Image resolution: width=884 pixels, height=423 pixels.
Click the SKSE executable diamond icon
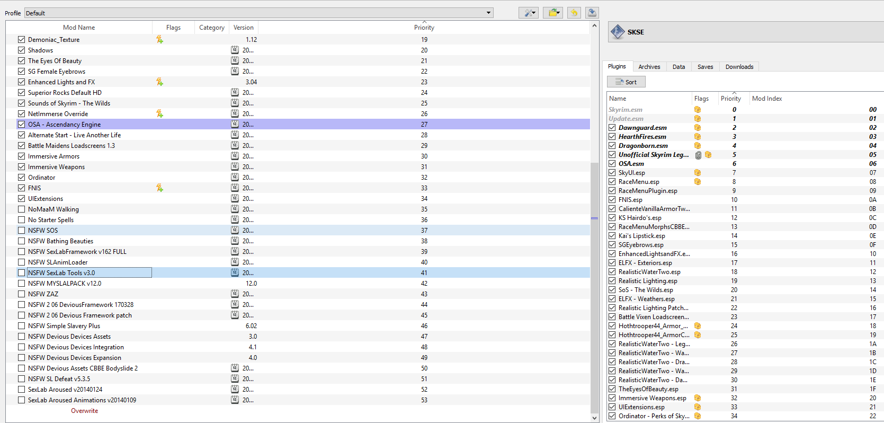tap(618, 32)
